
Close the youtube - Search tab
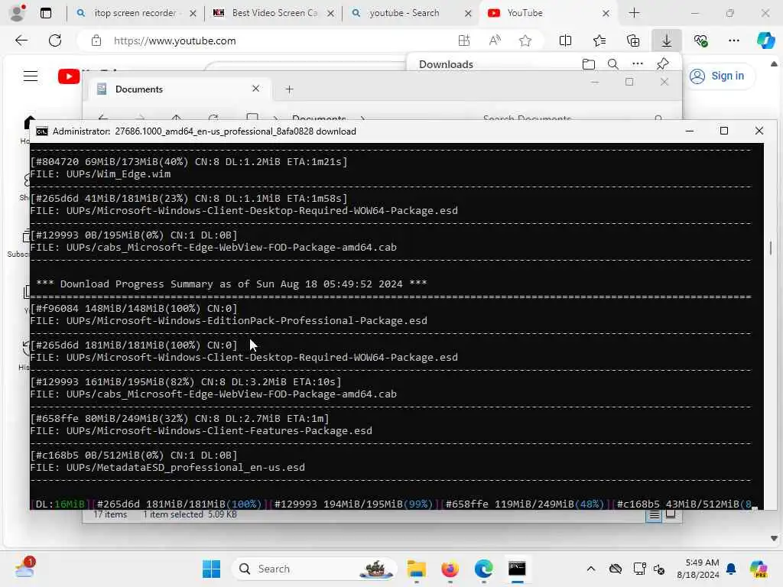click(468, 14)
